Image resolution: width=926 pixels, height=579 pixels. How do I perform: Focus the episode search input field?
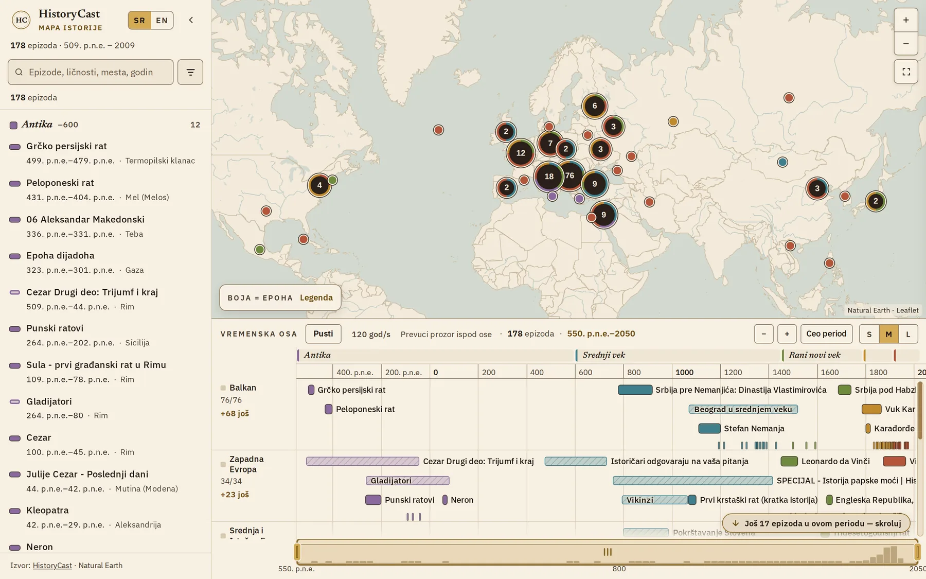(91, 72)
